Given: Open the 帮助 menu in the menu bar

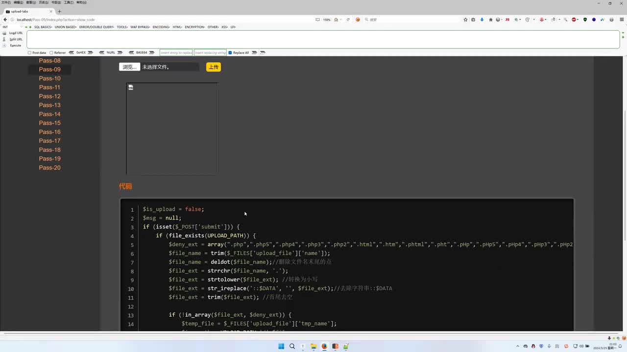Looking at the screenshot, I should 82,2.
